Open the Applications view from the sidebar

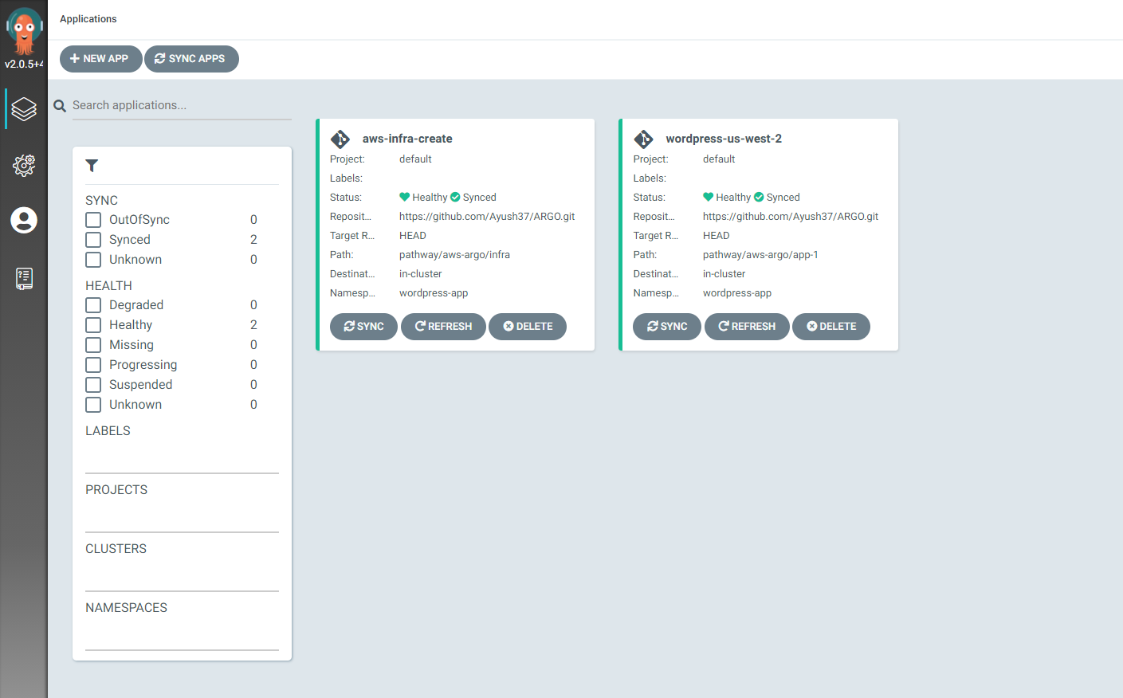(x=24, y=109)
